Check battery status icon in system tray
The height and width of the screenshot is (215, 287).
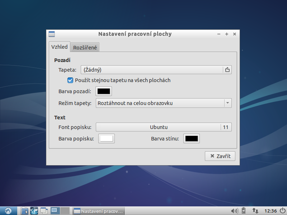(x=244, y=211)
